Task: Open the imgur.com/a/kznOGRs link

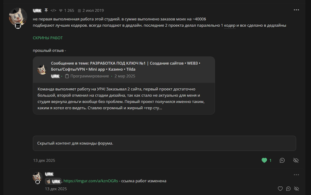Action: coord(91,181)
